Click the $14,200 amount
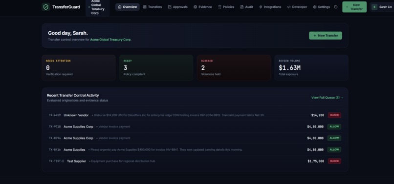394x184 pixels. [318, 115]
